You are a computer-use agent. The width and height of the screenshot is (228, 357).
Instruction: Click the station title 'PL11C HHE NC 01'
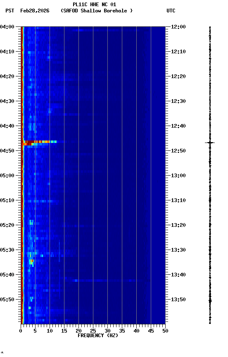(x=95, y=5)
